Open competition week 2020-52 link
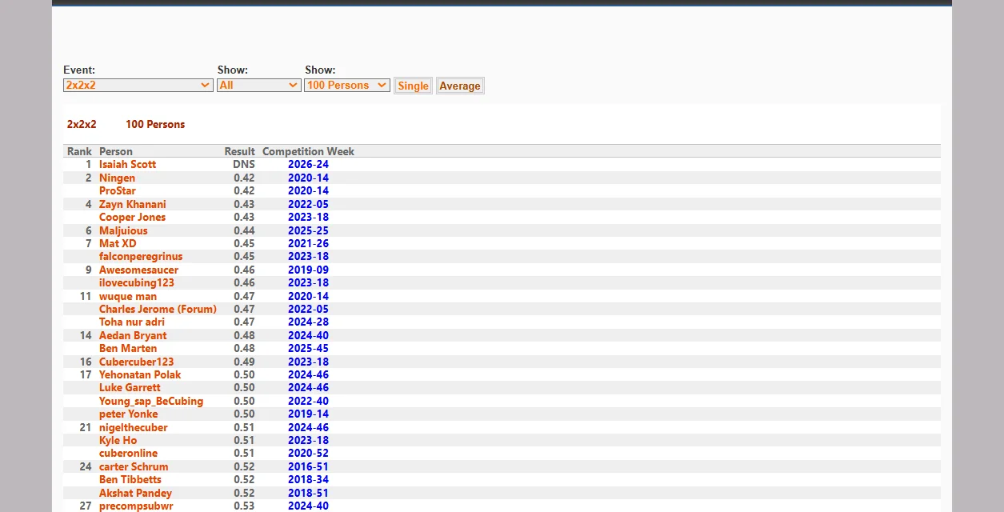Screen dimensions: 1004x512 pyautogui.click(x=308, y=454)
